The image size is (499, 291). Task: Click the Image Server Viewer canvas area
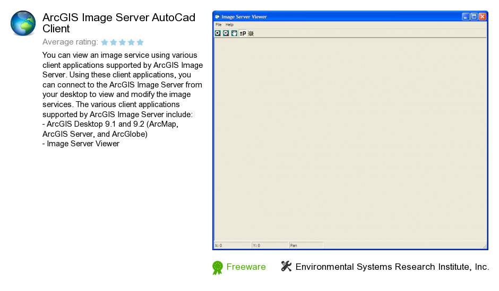point(350,139)
